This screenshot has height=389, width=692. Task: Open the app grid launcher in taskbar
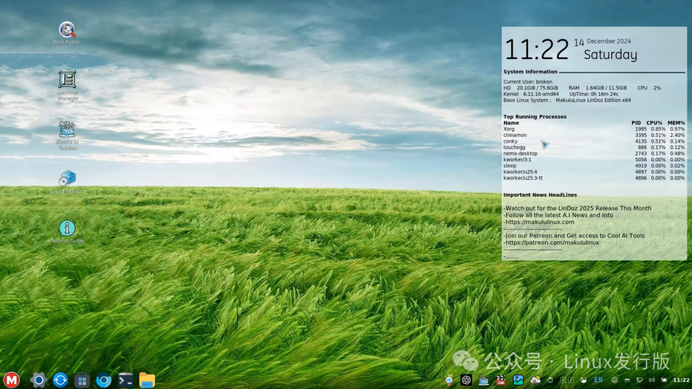81,380
